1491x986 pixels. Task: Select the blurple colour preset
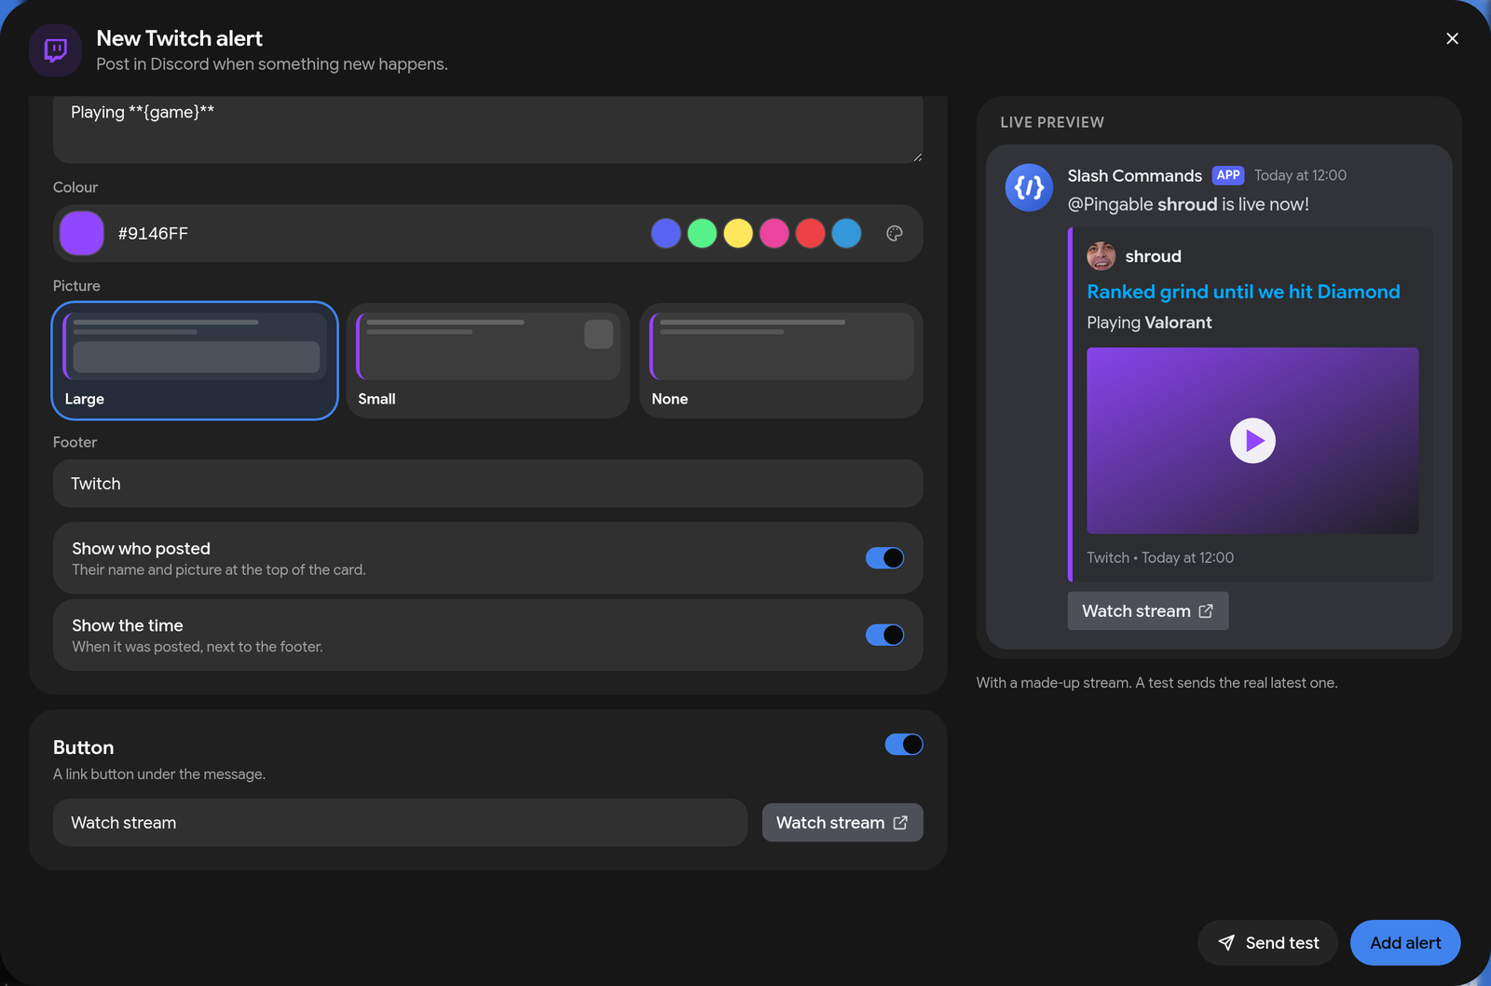[x=665, y=233]
